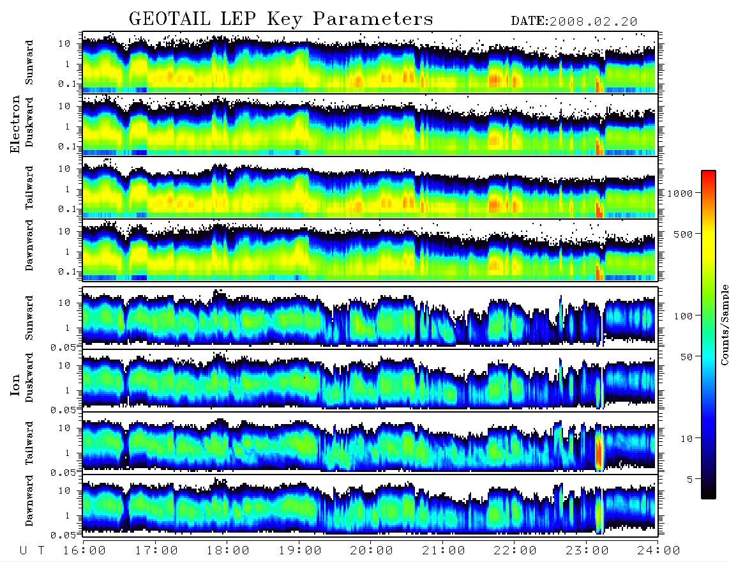Click the 0.05 tick of Ion Sunward panel
The image size is (729, 562).
63,347
